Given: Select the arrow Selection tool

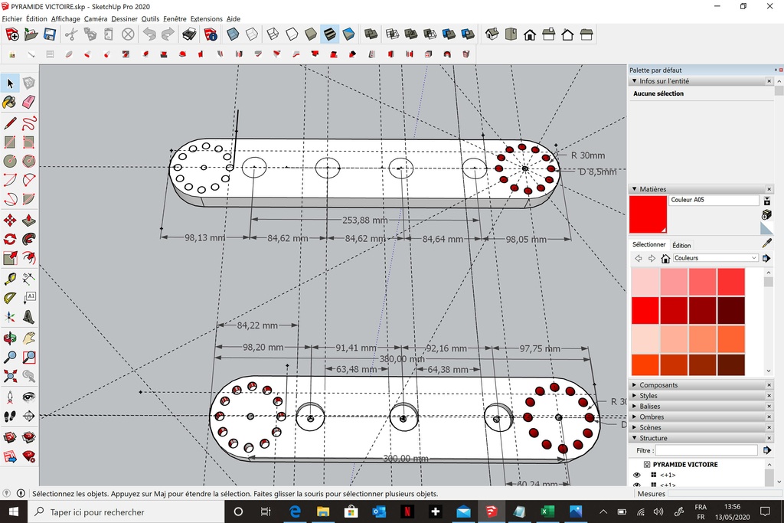Looking at the screenshot, I should click(x=10, y=83).
